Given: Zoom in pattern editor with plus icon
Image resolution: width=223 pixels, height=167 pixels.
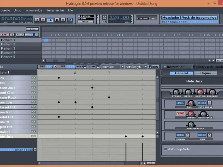Looking at the screenshot, I should 149,163.
